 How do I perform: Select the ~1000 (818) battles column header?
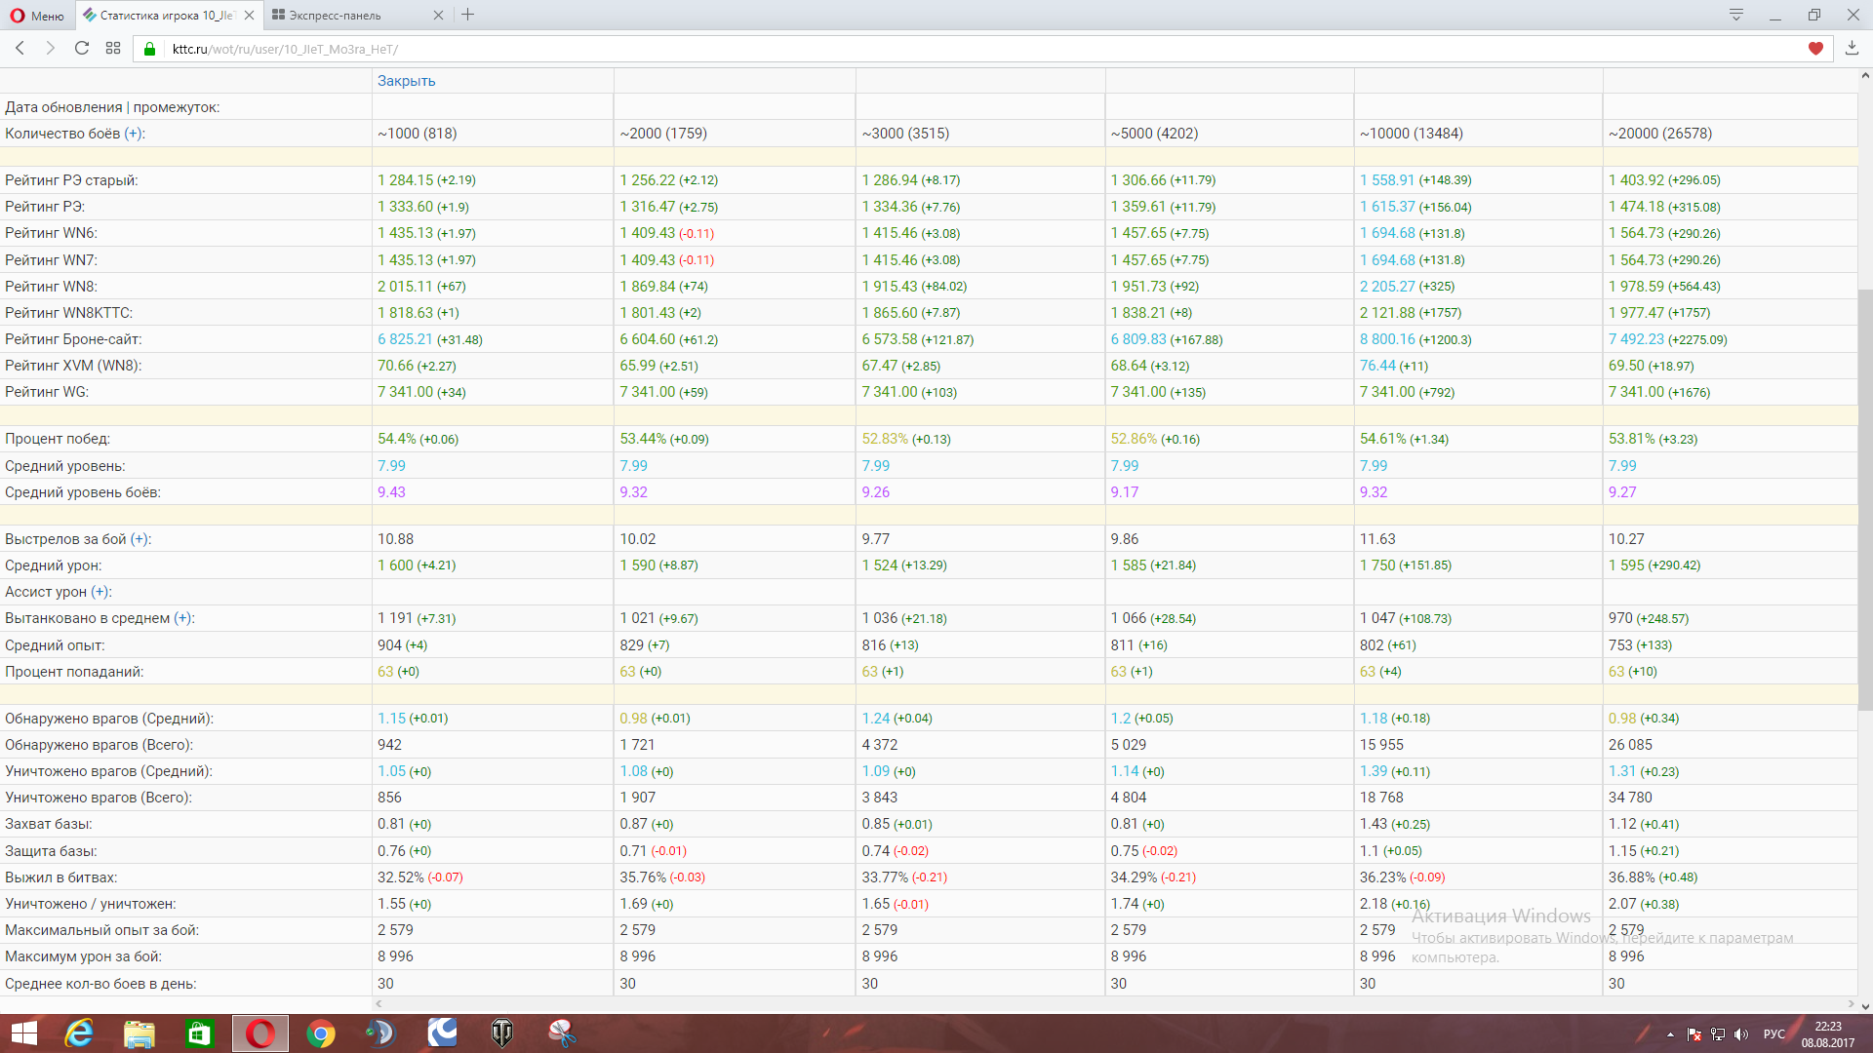click(418, 134)
